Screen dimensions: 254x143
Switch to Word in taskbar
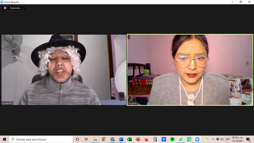tap(121, 139)
